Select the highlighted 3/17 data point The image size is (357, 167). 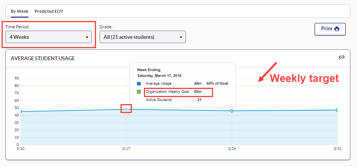pyautogui.click(x=126, y=109)
